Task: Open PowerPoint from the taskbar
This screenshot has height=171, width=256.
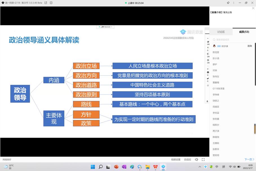Action: 116,167
